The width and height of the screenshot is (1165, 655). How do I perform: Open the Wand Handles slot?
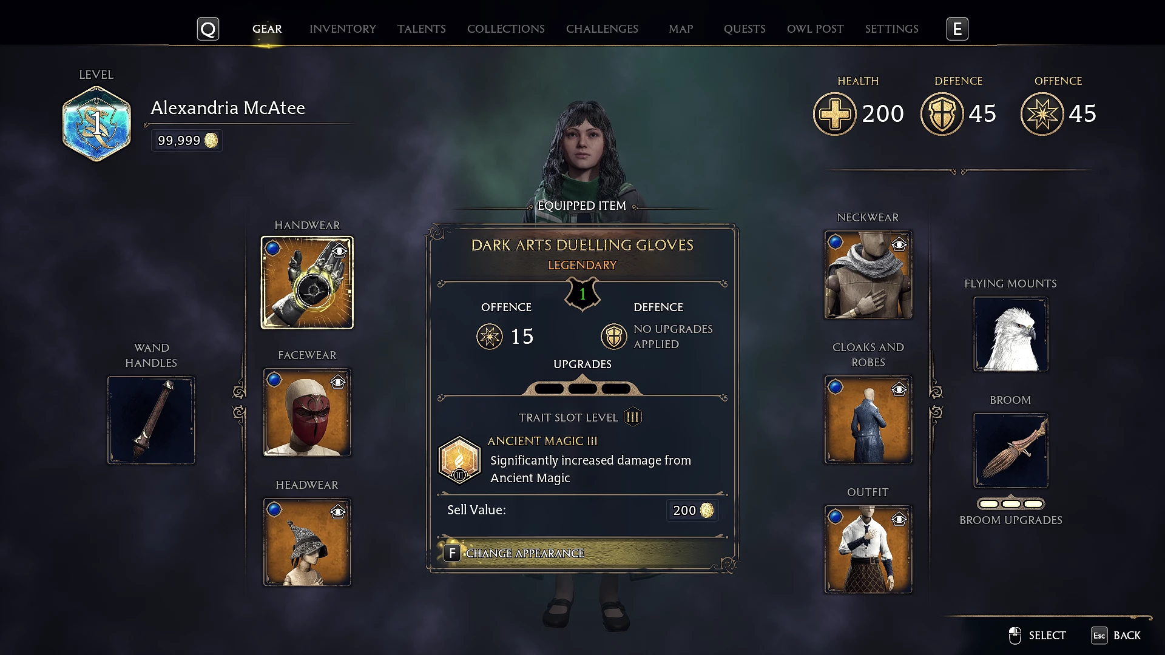click(151, 420)
